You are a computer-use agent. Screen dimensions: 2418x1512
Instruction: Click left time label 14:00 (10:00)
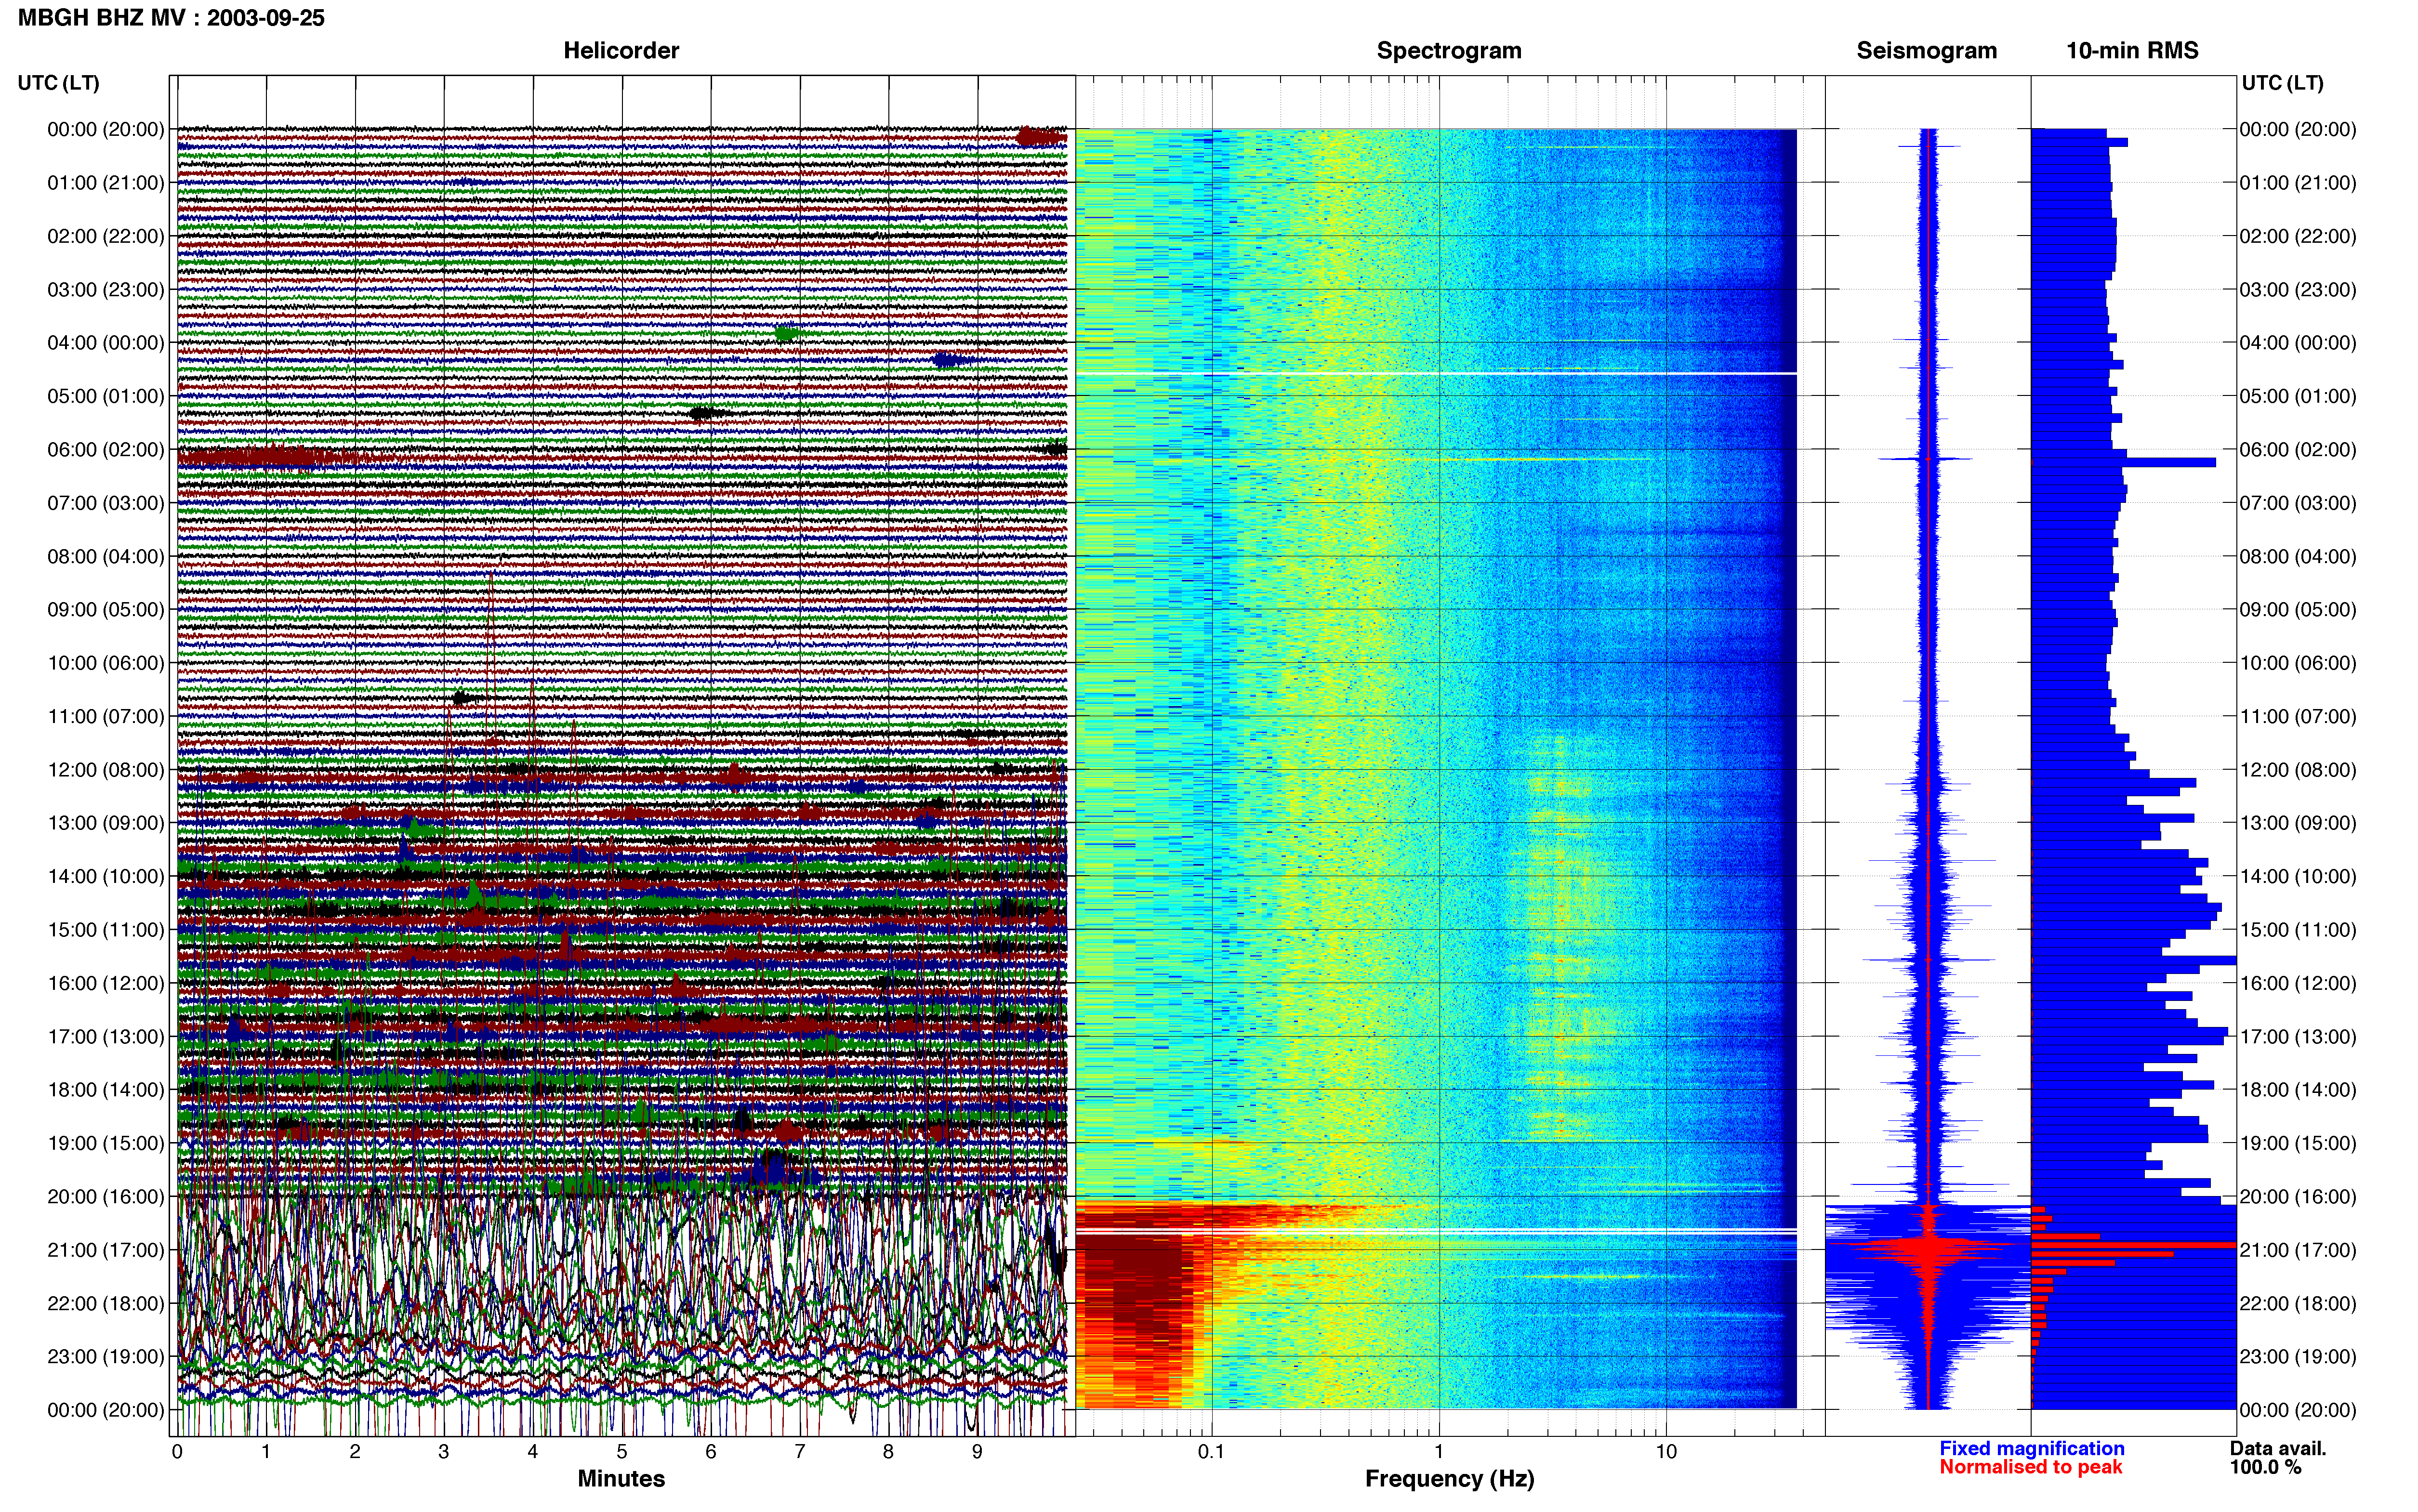coord(106,877)
